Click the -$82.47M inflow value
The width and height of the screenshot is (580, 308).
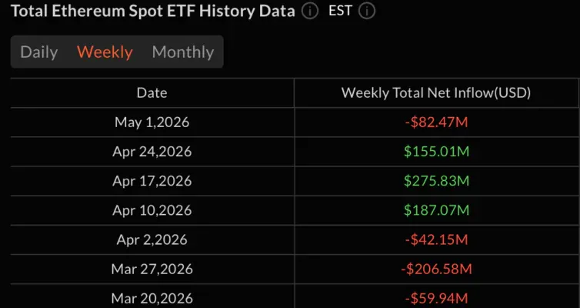(x=436, y=122)
